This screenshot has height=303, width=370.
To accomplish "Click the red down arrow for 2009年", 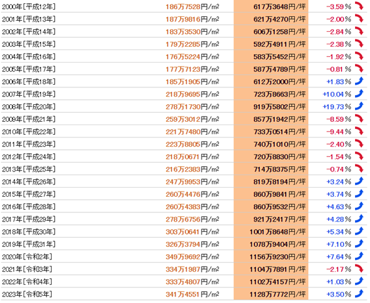I will (359, 119).
